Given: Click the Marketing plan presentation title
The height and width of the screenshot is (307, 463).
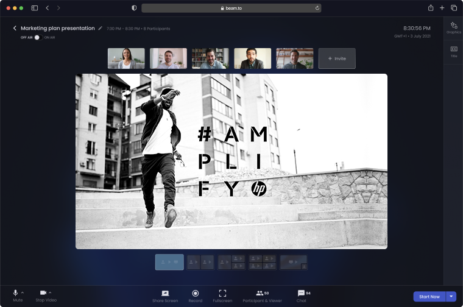Looking at the screenshot, I should click(x=58, y=29).
